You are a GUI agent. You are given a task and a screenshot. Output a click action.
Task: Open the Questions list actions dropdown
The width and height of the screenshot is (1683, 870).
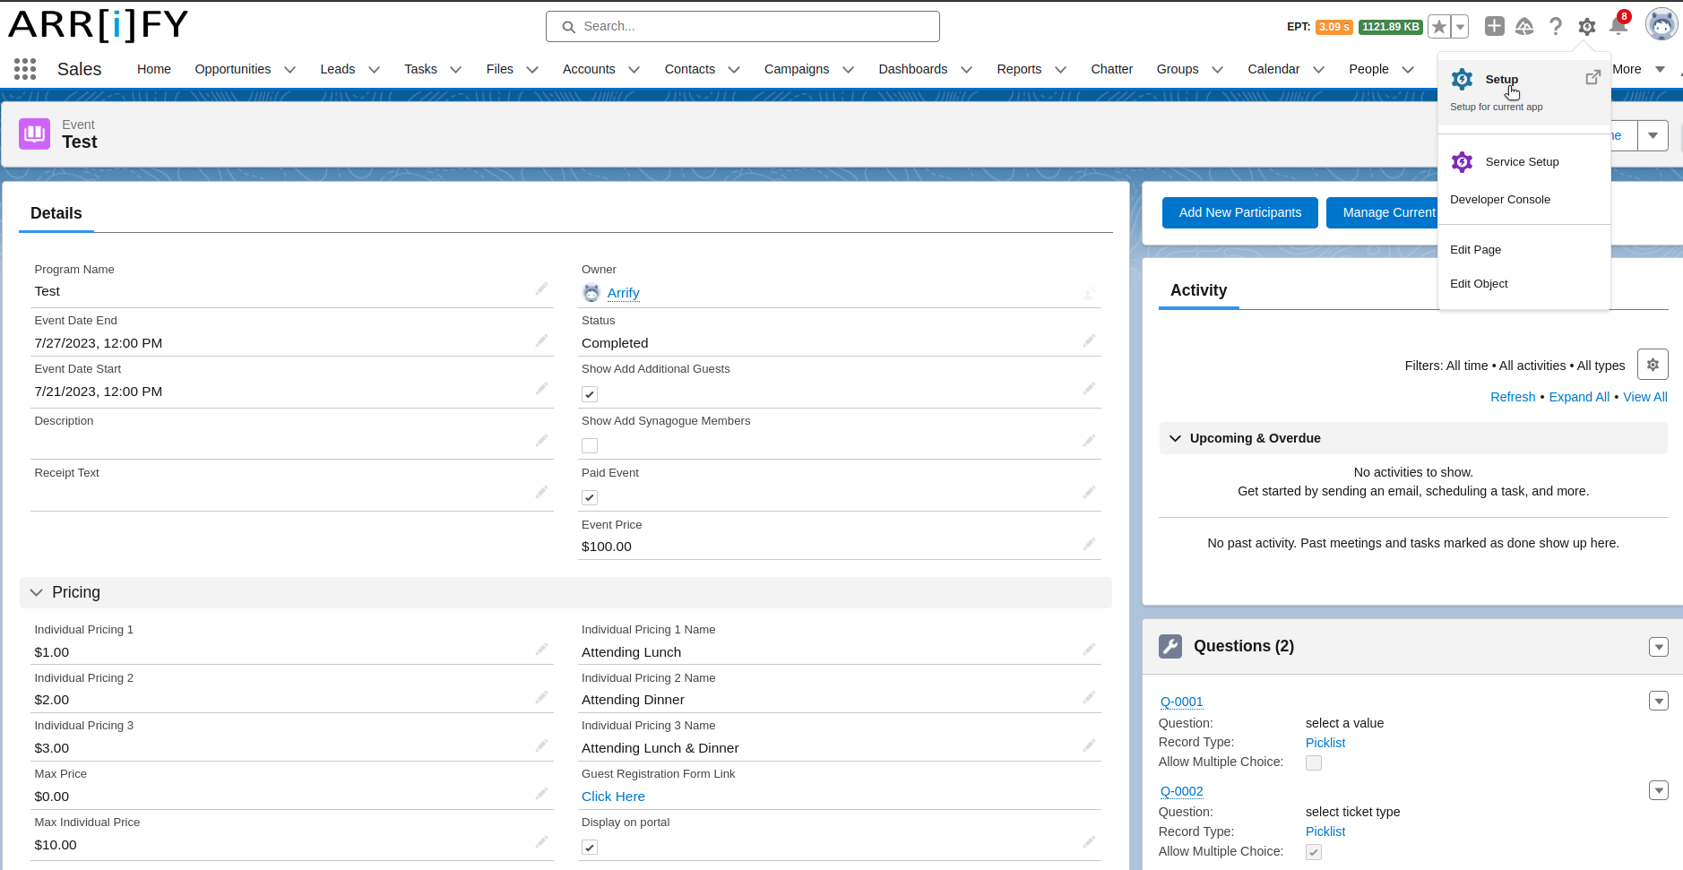[1659, 647]
